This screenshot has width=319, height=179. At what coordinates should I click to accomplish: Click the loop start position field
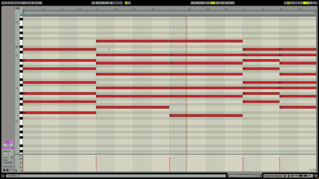pos(198,3)
